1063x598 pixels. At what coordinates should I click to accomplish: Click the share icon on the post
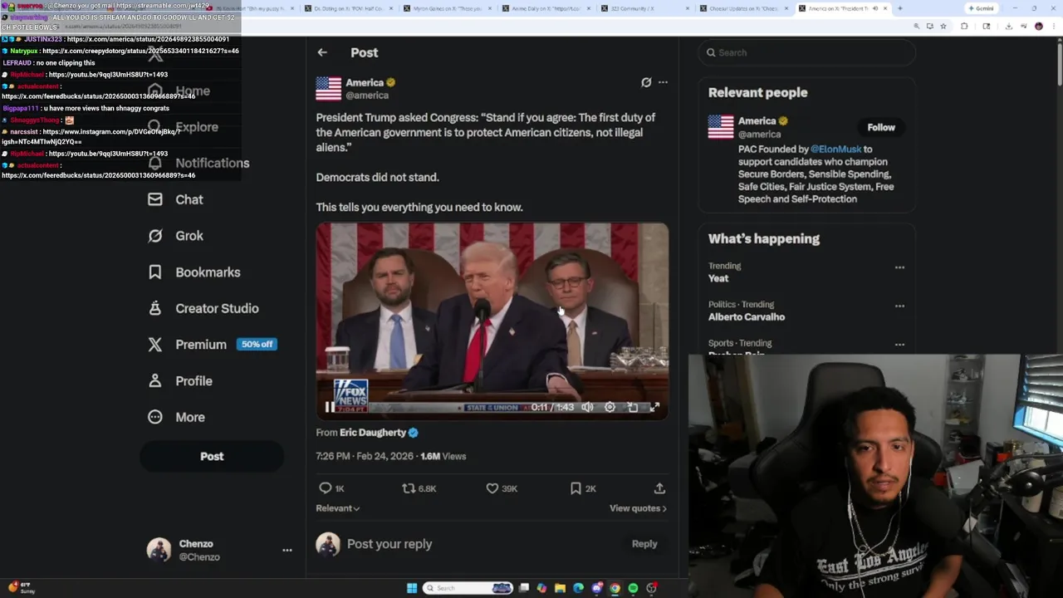[659, 488]
